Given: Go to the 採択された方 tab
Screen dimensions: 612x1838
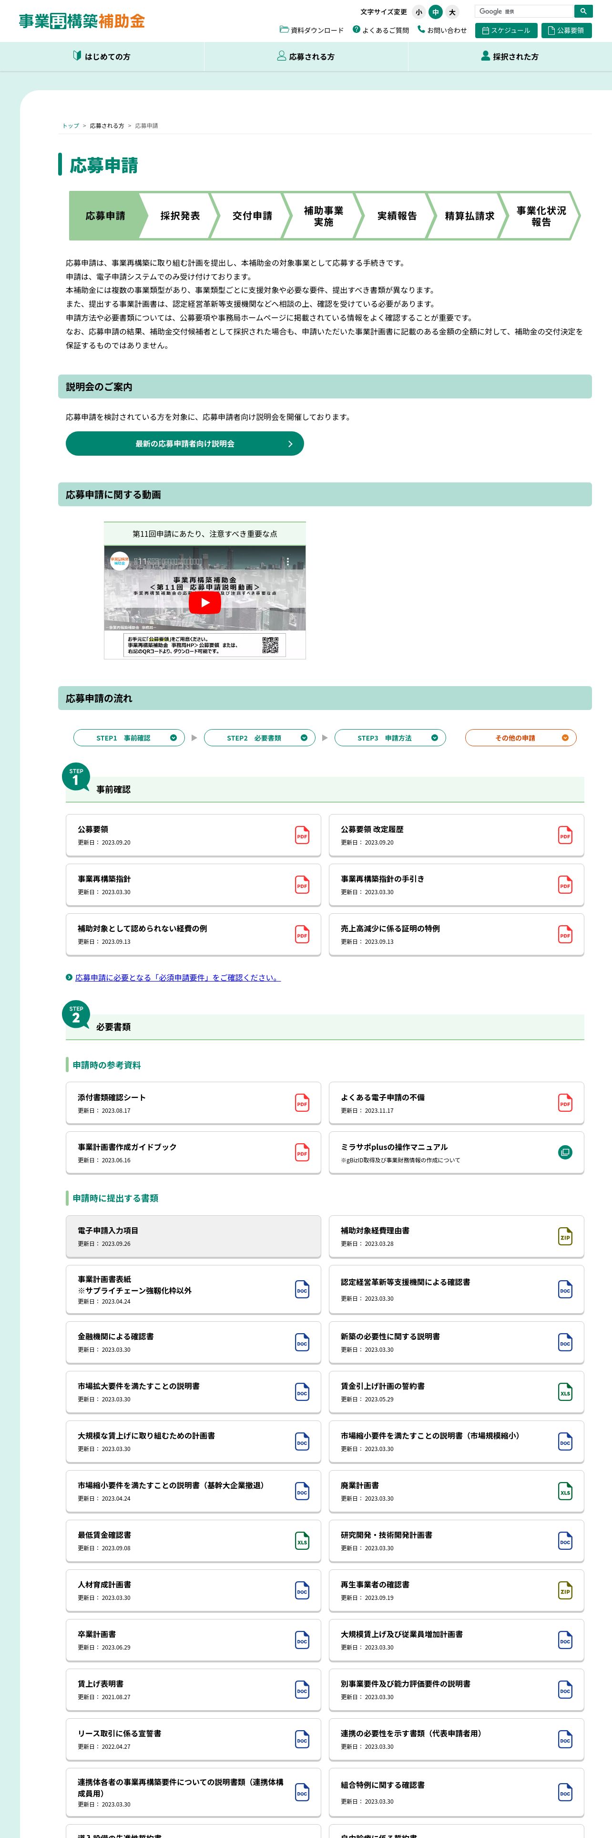Looking at the screenshot, I should [x=510, y=56].
